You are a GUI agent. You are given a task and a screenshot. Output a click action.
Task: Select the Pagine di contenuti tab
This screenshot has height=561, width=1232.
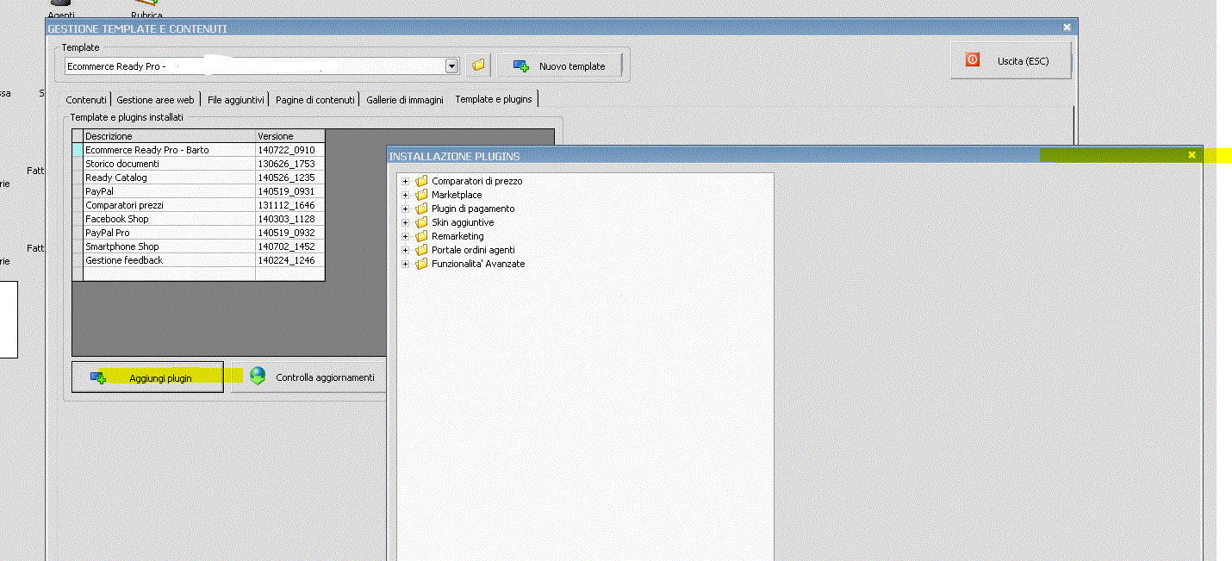pyautogui.click(x=315, y=100)
